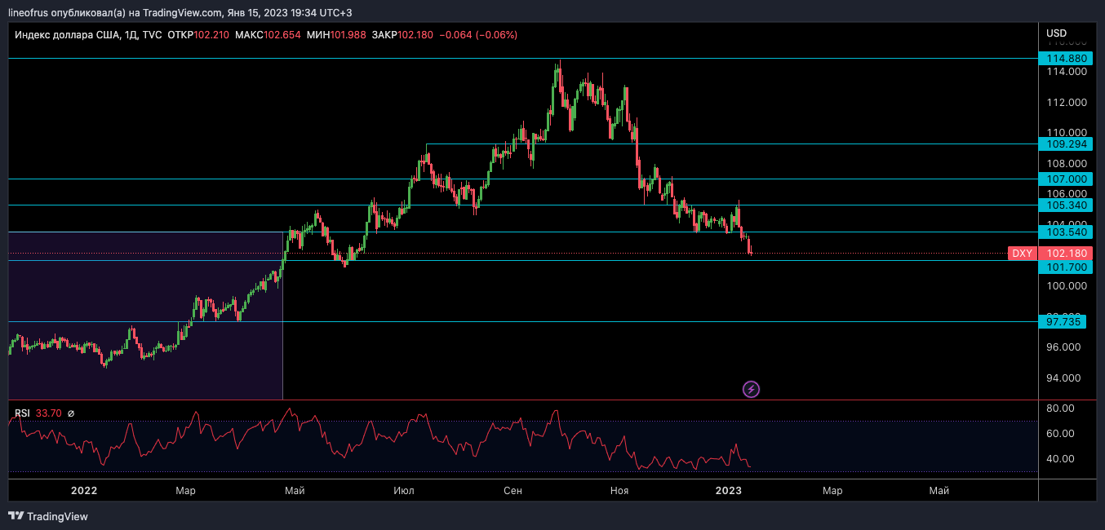This screenshot has height=530, width=1105.
Task: Click the 2023 label on time axis
Action: (728, 490)
